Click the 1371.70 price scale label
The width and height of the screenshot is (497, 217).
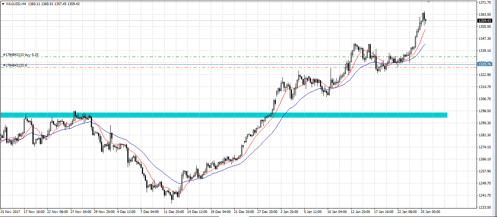[x=484, y=3]
